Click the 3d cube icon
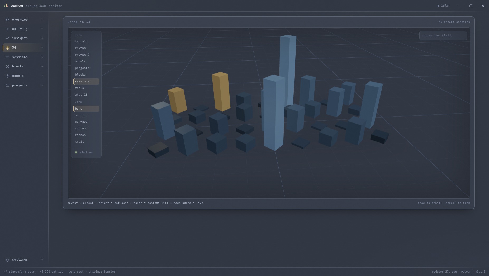Viewport: 489px width, 276px height. [7, 48]
